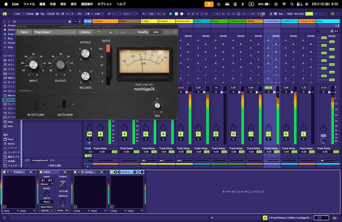Enable MIDI map mode
Viewport: 342px width, 222px height.
[290, 14]
